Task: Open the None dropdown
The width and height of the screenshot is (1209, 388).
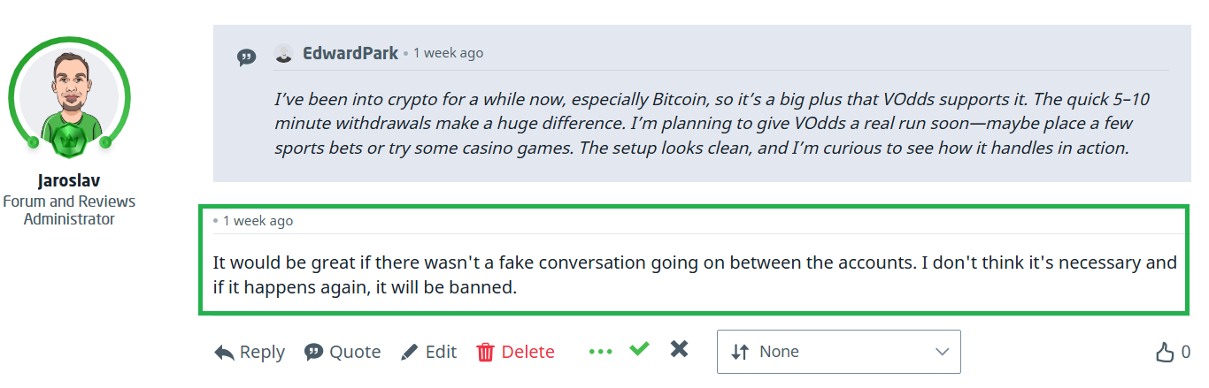Action: [837, 352]
